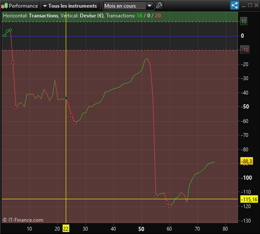The image size is (260, 234).
Task: Click the black point at transaction 22
Action: point(66,98)
